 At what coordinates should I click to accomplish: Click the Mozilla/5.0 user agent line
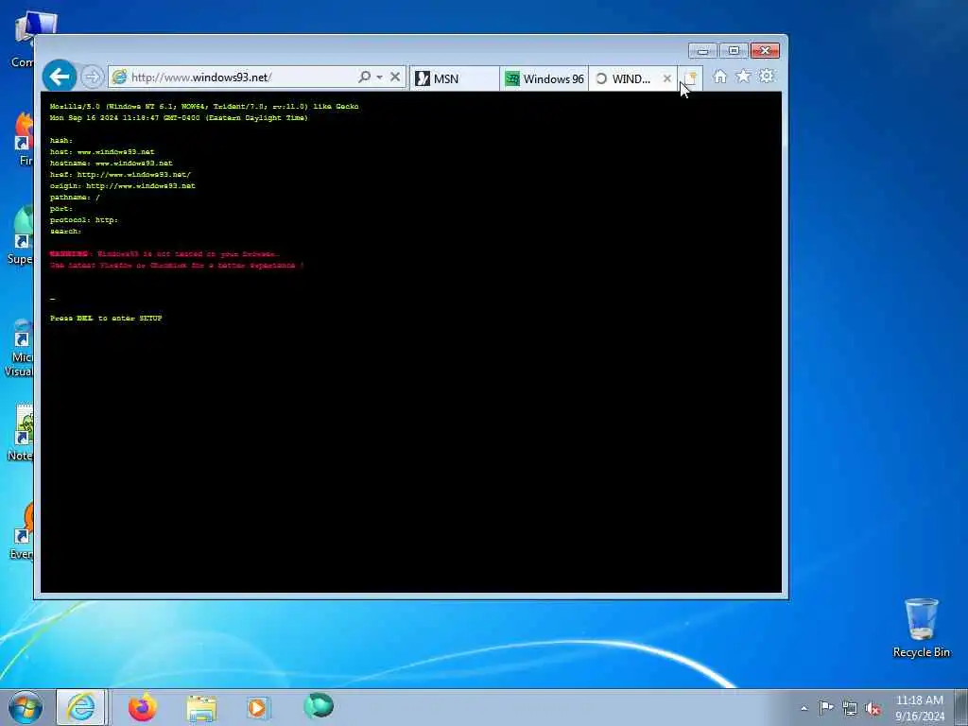click(204, 106)
